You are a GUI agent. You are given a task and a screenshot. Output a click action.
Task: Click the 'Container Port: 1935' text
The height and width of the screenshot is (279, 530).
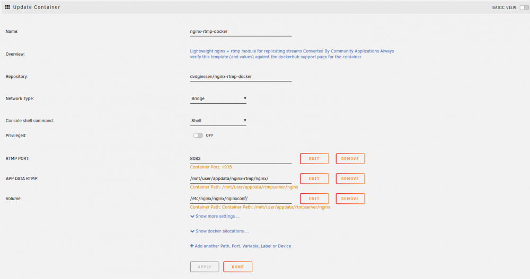coord(211,167)
